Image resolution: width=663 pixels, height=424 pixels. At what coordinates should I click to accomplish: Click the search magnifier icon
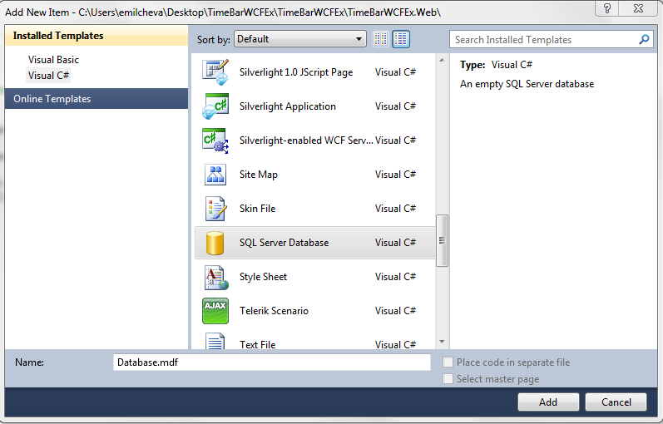point(644,39)
